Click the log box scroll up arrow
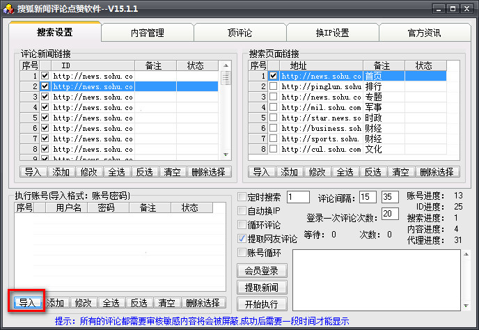 coord(466,254)
